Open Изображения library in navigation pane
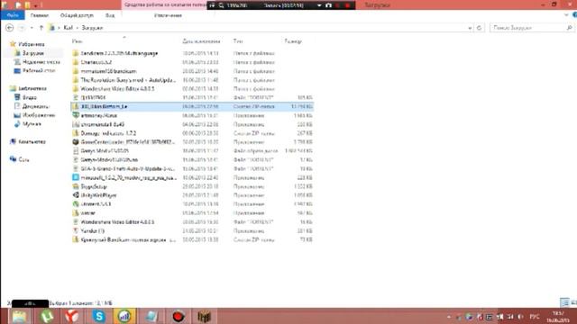The width and height of the screenshot is (577, 324). (x=39, y=115)
